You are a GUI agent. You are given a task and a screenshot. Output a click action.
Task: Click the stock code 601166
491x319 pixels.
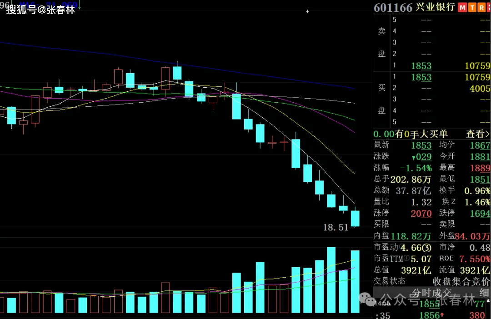393,8
